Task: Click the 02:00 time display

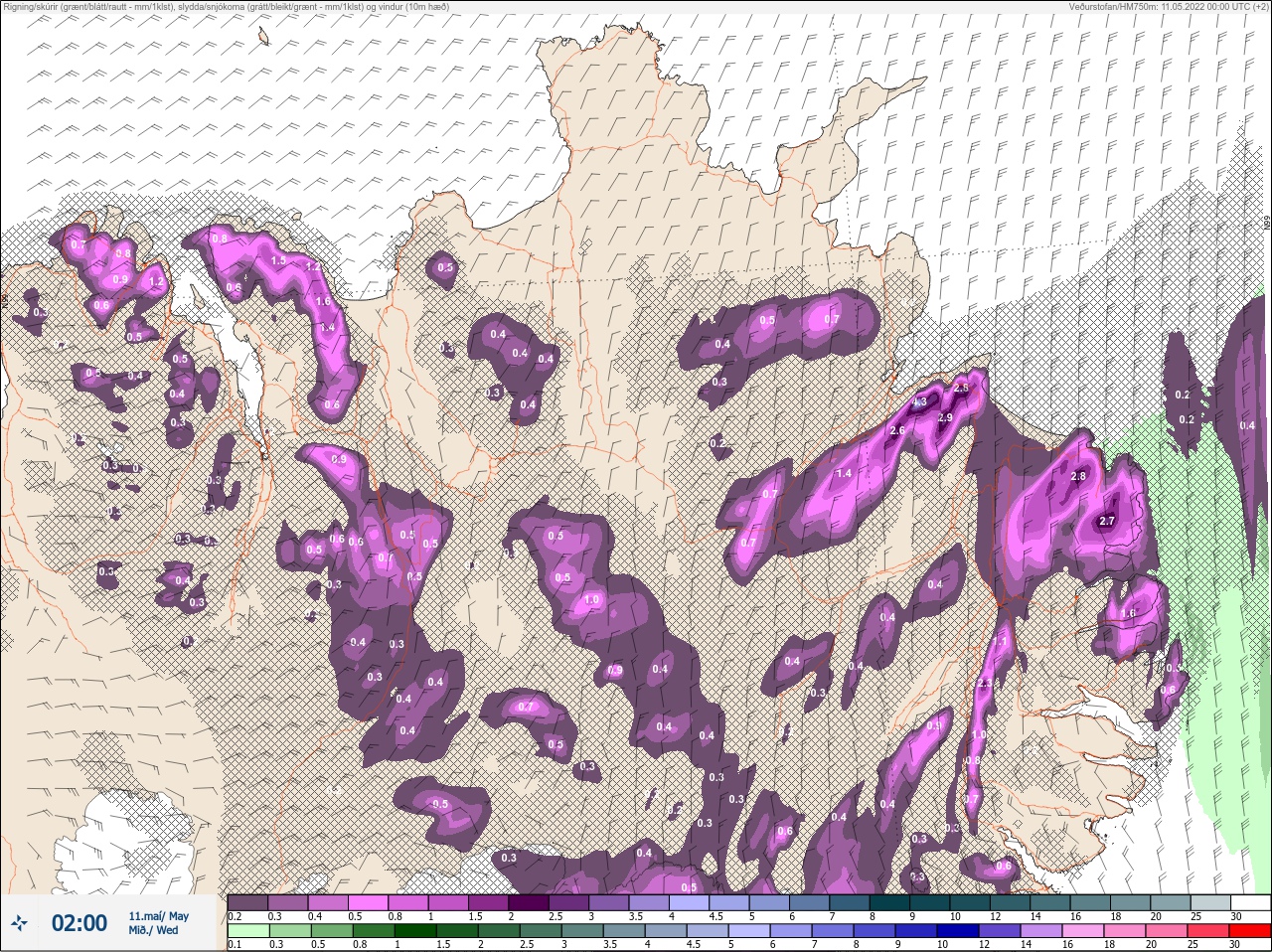Action: tap(79, 923)
